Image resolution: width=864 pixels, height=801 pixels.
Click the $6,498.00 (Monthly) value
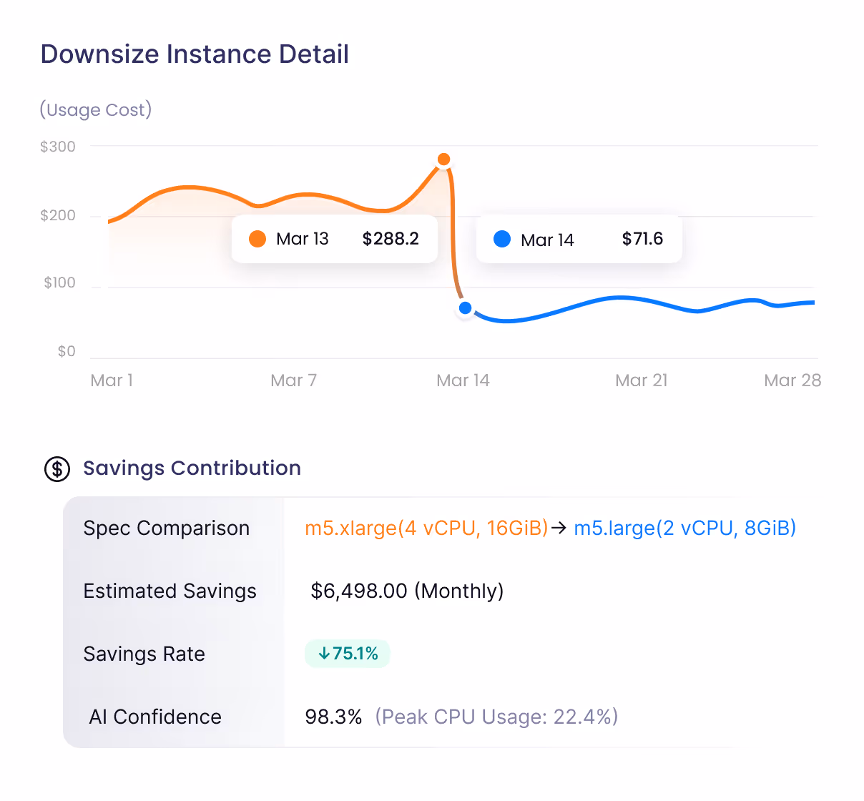(407, 591)
